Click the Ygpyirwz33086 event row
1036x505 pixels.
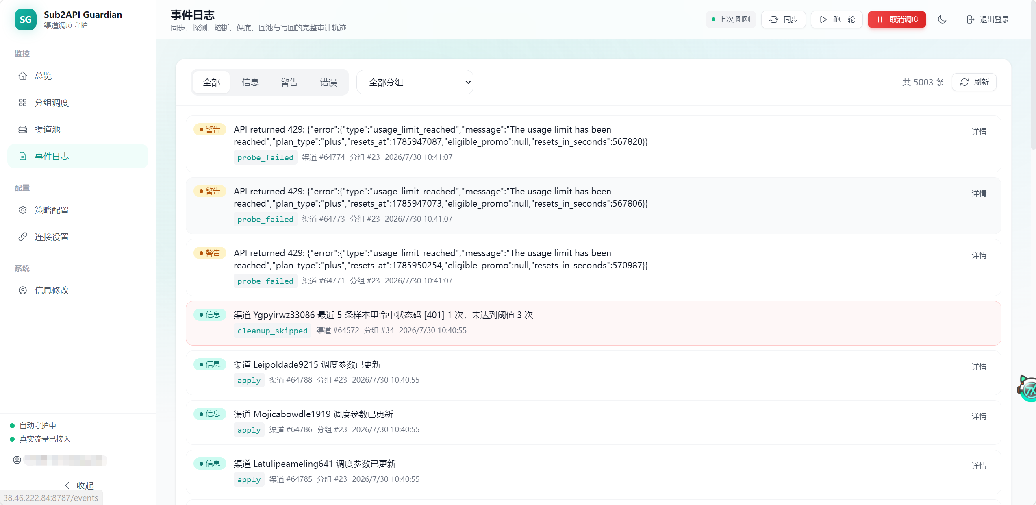593,323
